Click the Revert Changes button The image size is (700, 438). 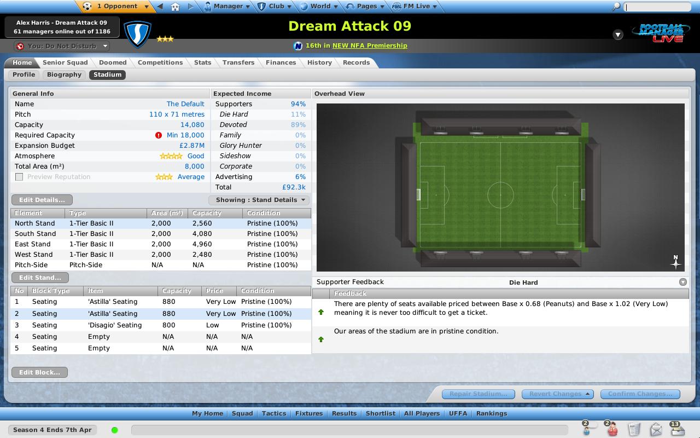click(558, 394)
